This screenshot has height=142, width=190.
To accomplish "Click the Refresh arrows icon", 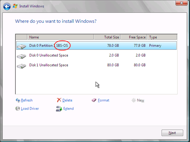I will pyautogui.click(x=18, y=100).
